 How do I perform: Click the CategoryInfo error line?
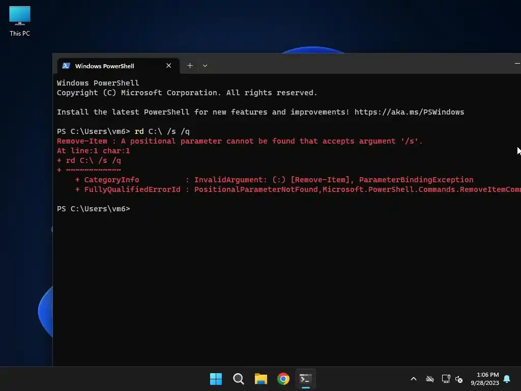[x=274, y=180]
